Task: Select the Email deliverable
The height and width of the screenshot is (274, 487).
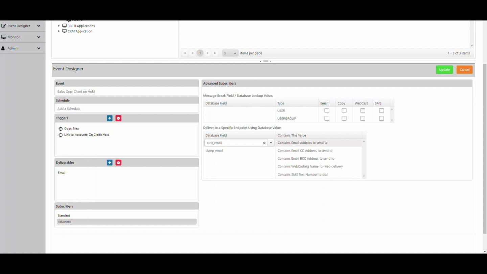Action: click(x=62, y=173)
